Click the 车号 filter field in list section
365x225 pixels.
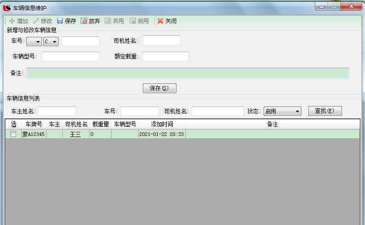140,111
